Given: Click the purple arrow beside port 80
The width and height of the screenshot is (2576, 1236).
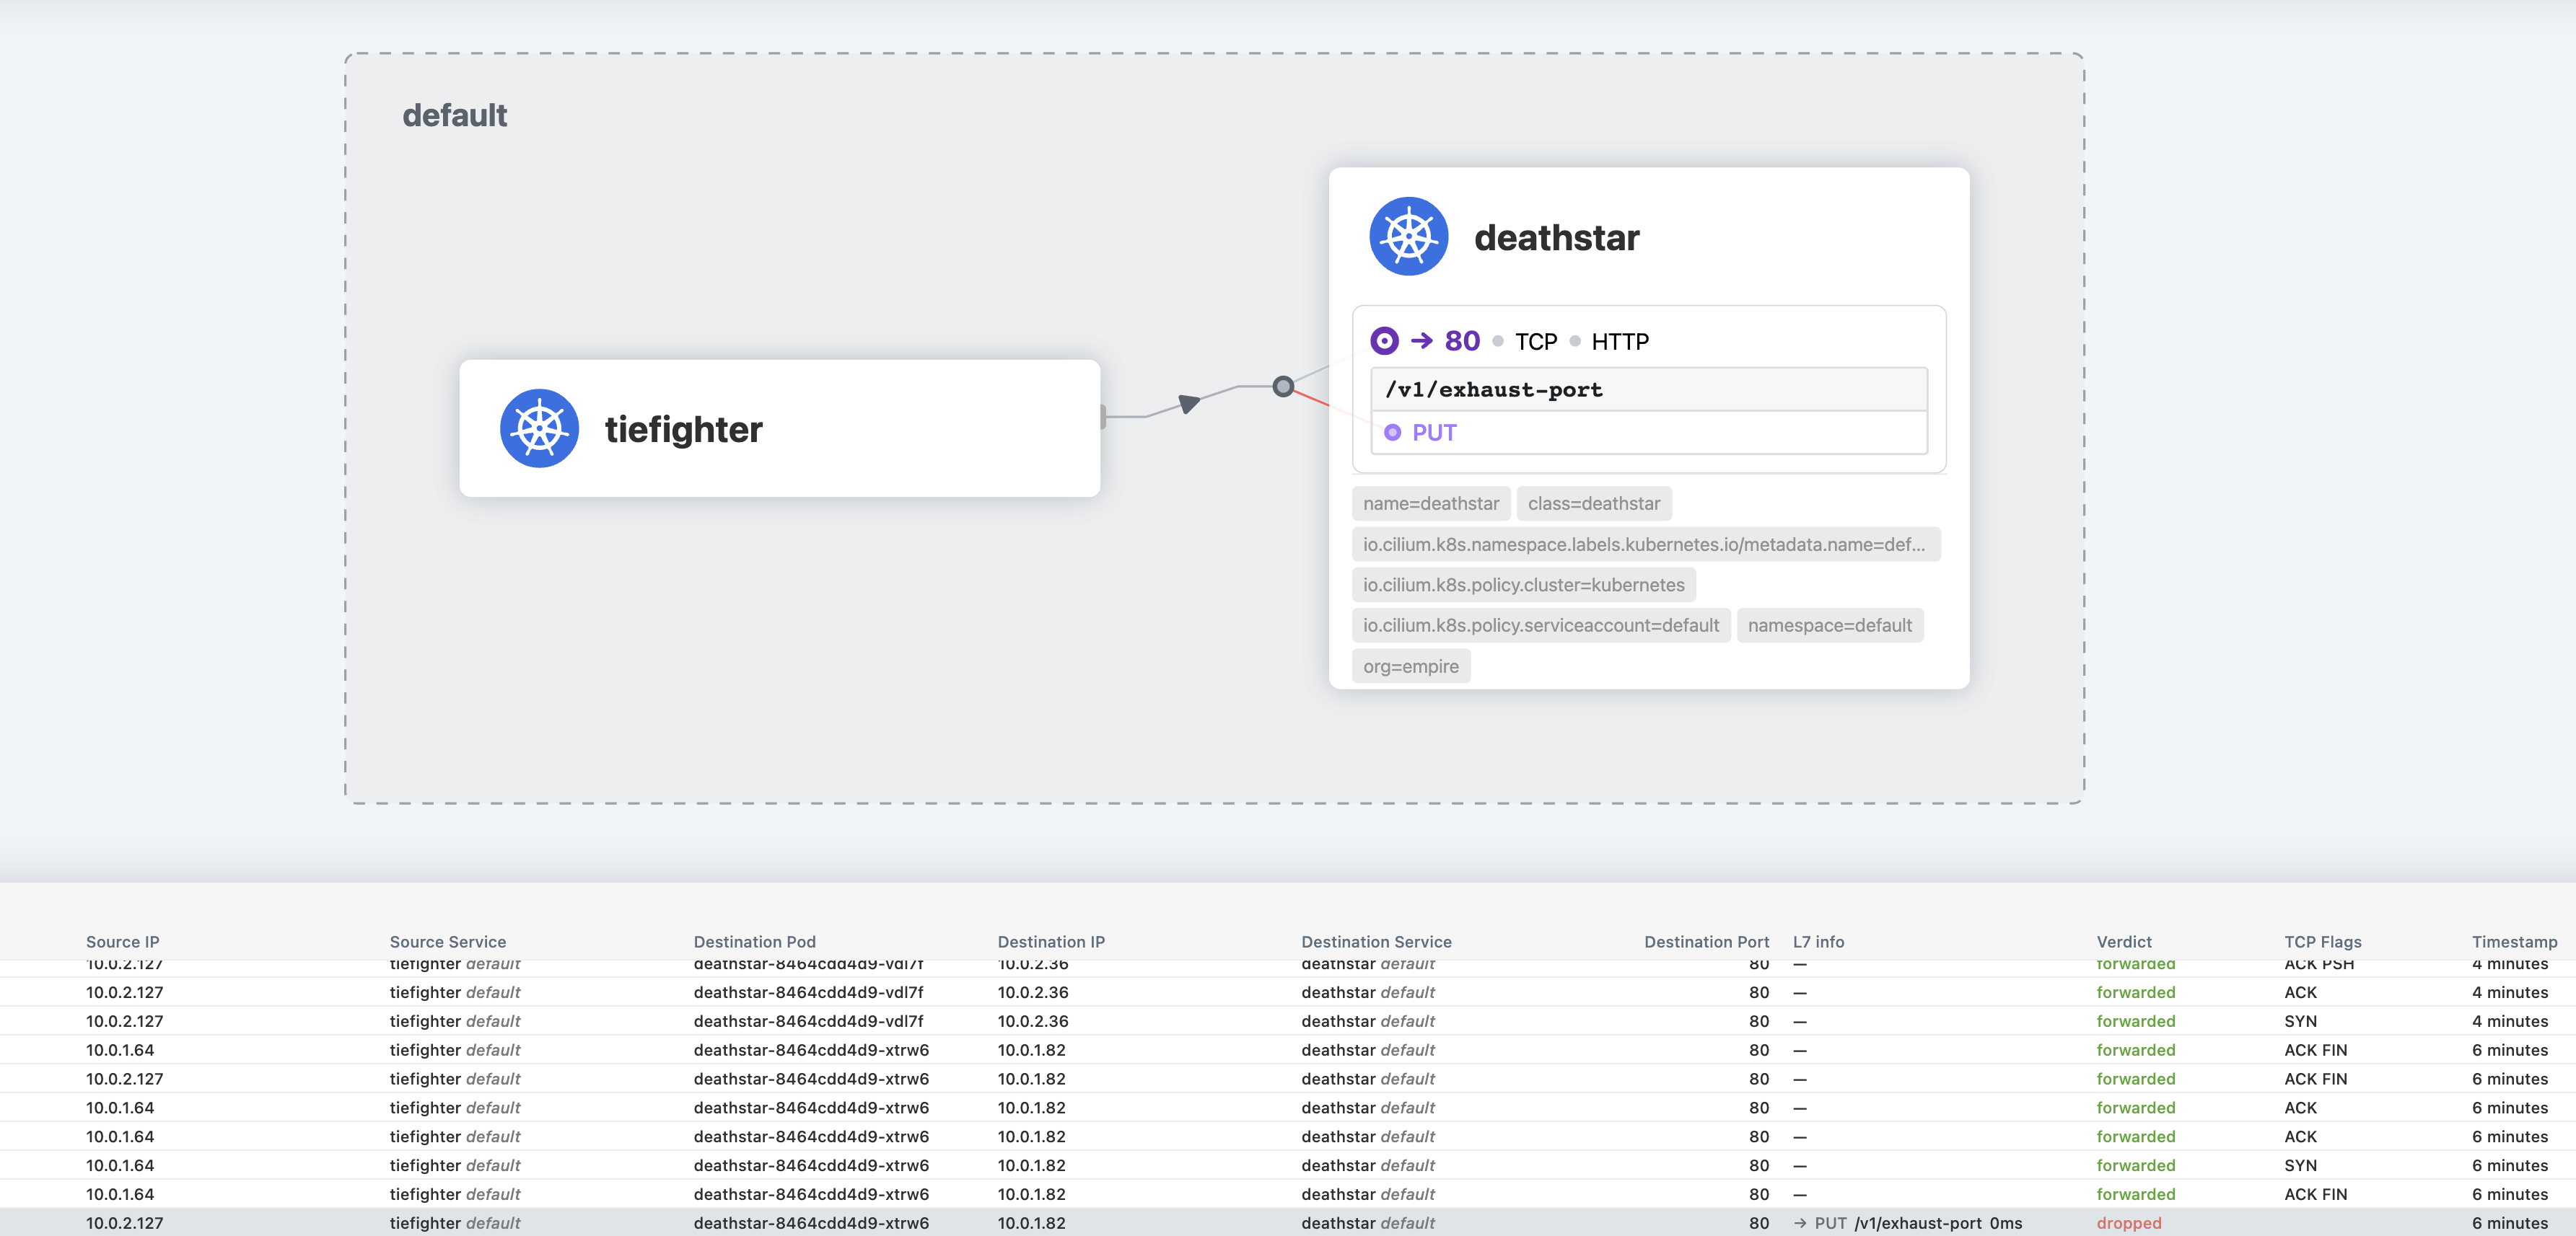Looking at the screenshot, I should (1421, 340).
